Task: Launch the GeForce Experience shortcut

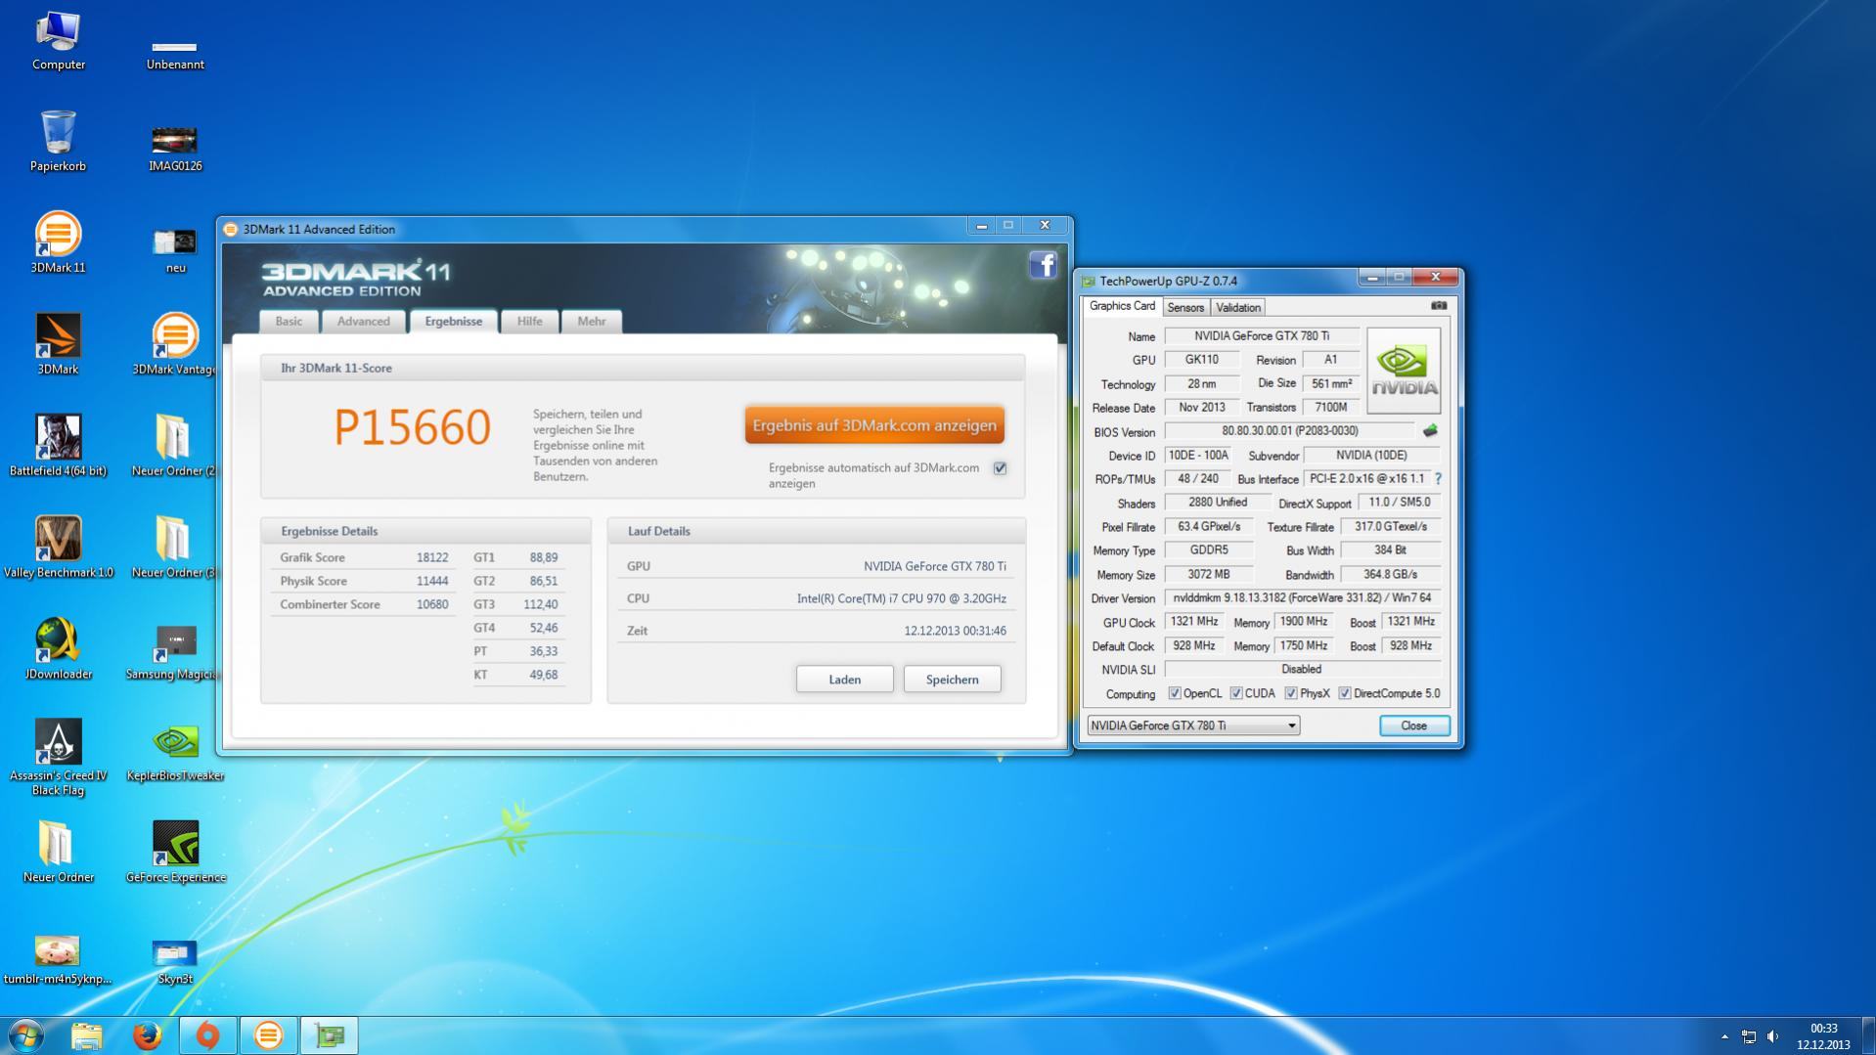Action: (x=175, y=853)
